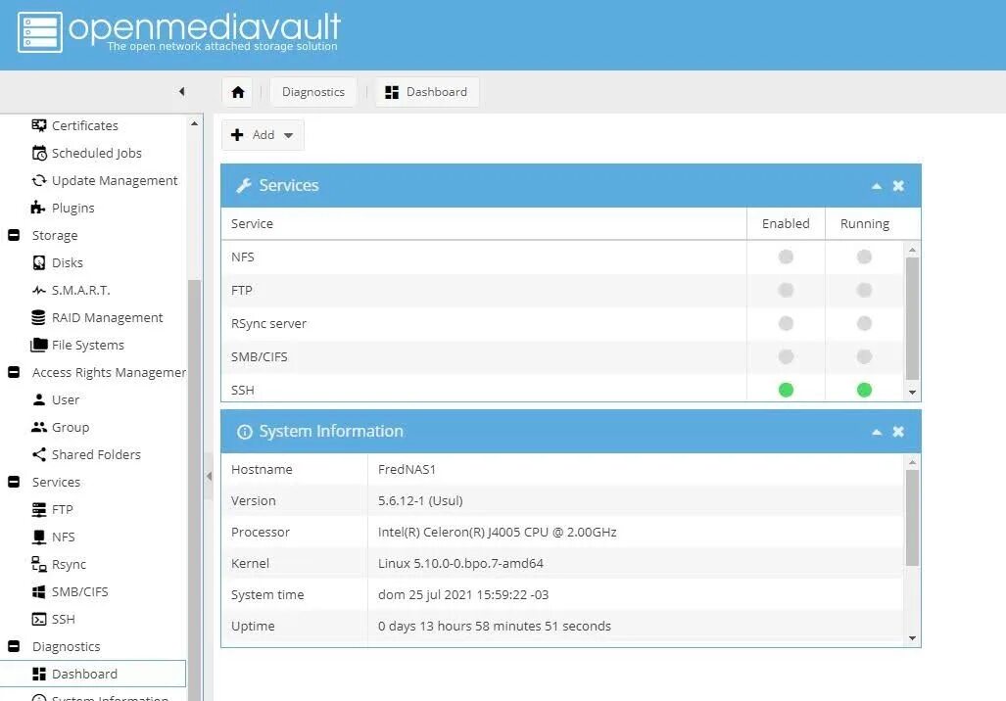Screen dimensions: 1006x701
Task: Click the home icon in breadcrumb bar
Action: 238,92
